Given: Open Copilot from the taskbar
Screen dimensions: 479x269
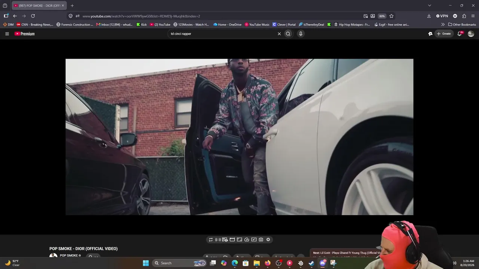Looking at the screenshot, I should pyautogui.click(x=224, y=263).
